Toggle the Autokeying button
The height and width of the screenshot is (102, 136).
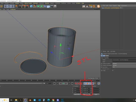click(x=78, y=84)
